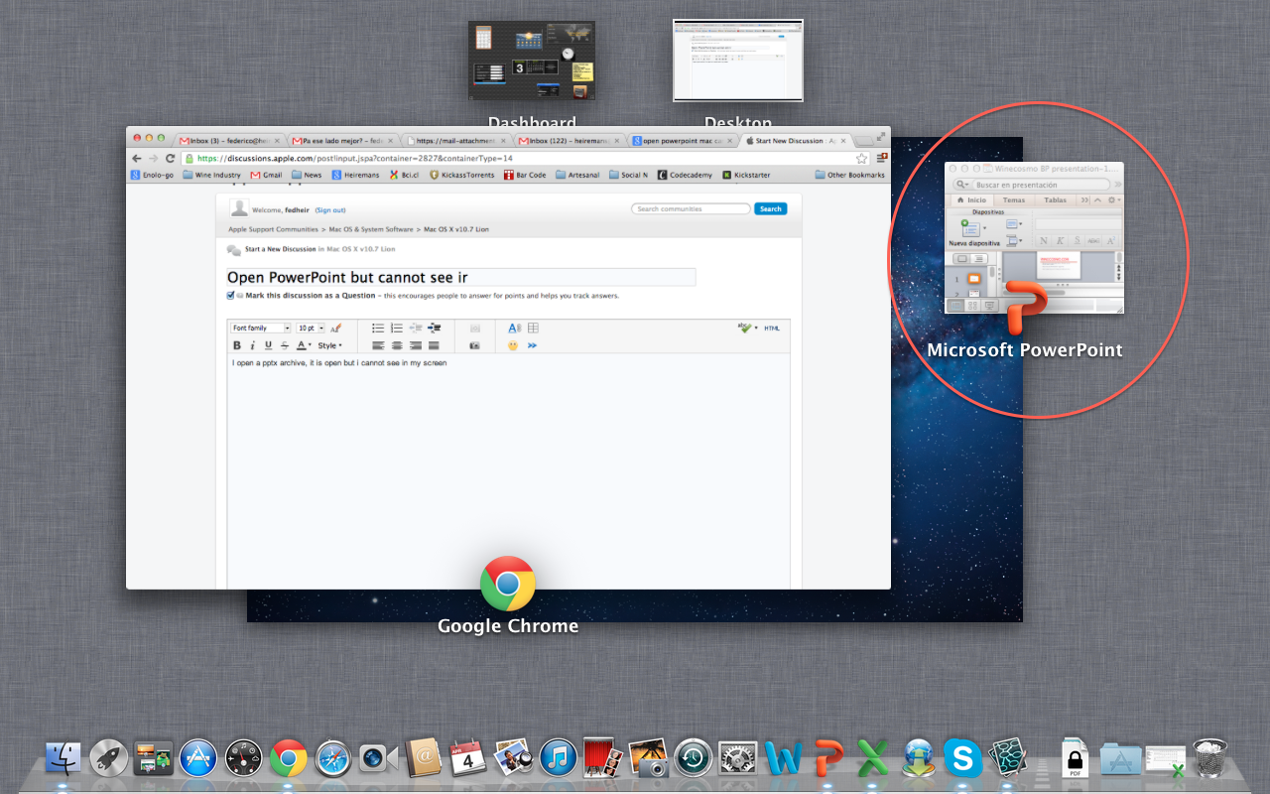This screenshot has height=794, width=1270.
Task: Underline text in the discussion editor
Action: (268, 345)
